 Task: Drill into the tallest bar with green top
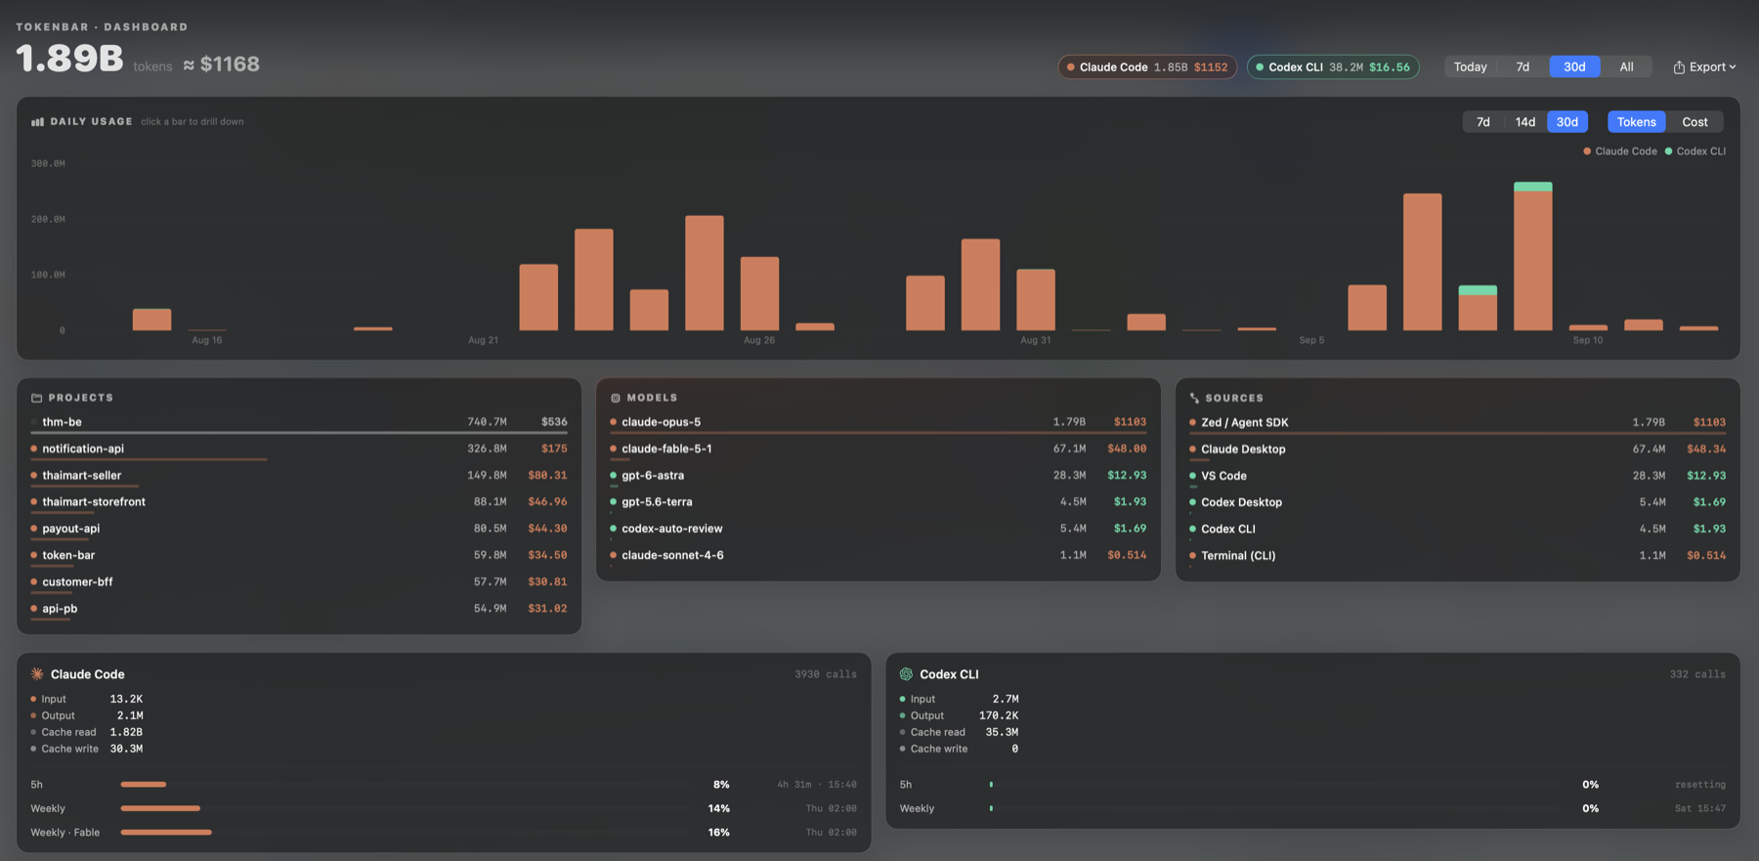(x=1532, y=256)
